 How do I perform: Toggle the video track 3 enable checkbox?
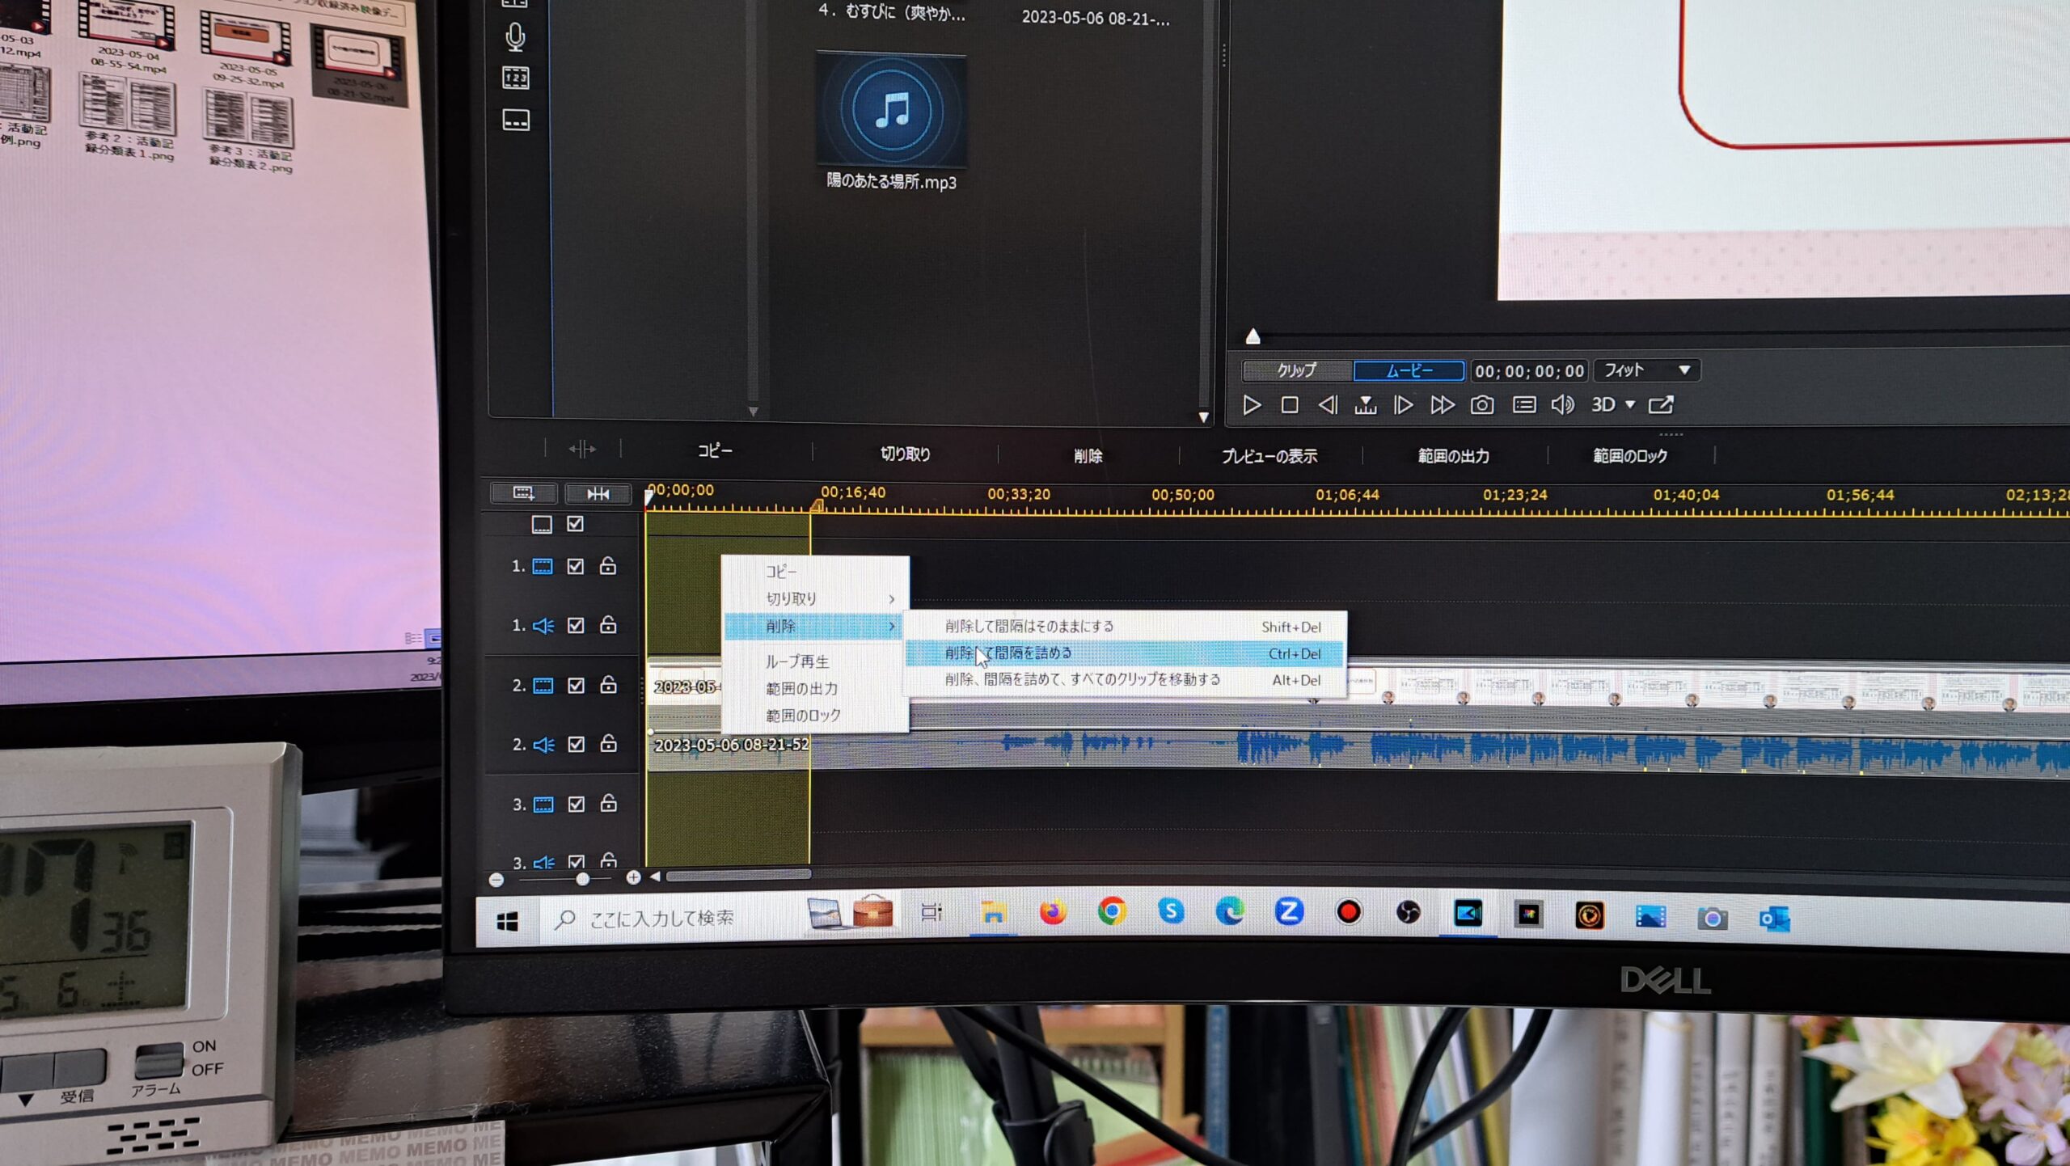coord(576,804)
